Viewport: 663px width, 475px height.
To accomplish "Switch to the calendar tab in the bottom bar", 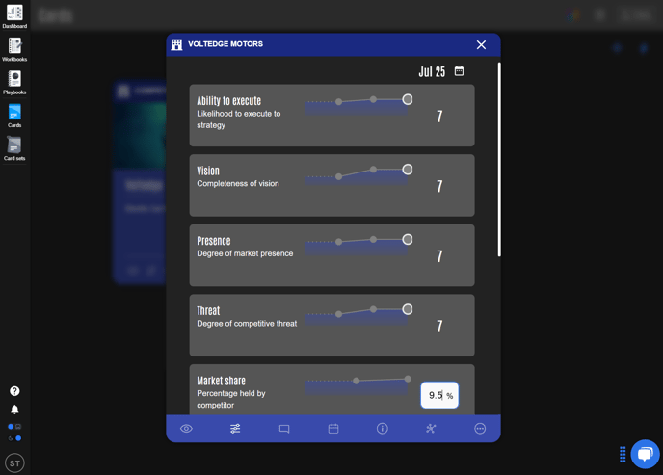I will pos(333,429).
